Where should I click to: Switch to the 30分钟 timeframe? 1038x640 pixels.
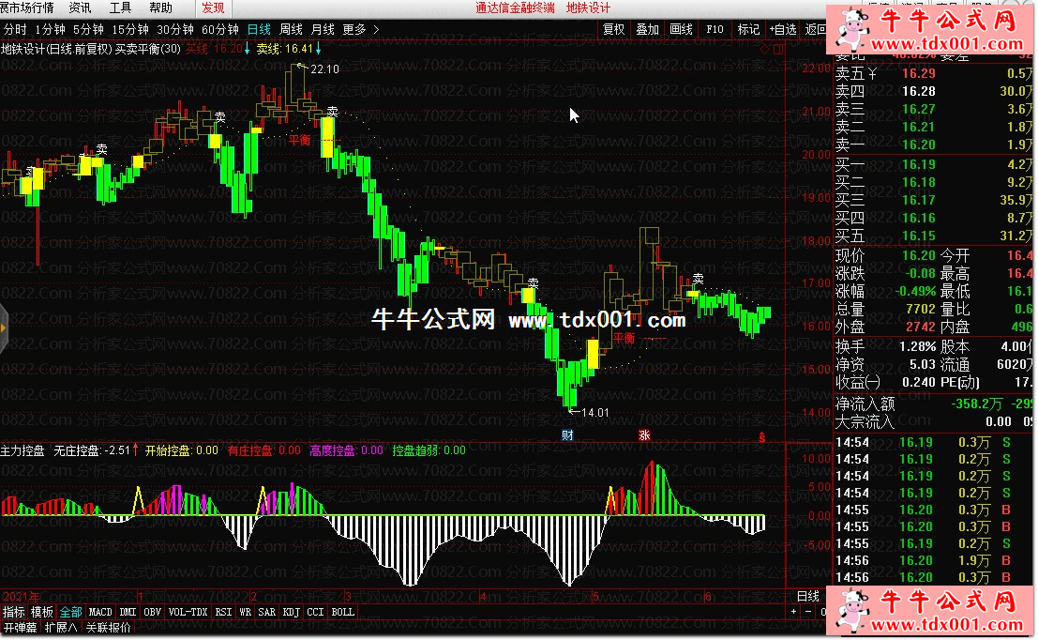pos(174,29)
